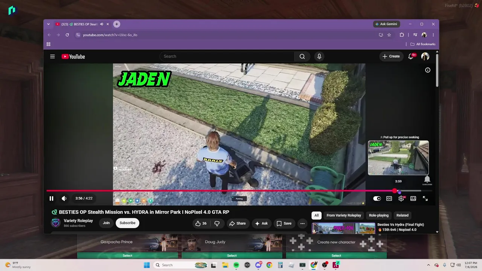Open YouTube notifications bell
The height and width of the screenshot is (271, 482).
tap(411, 56)
